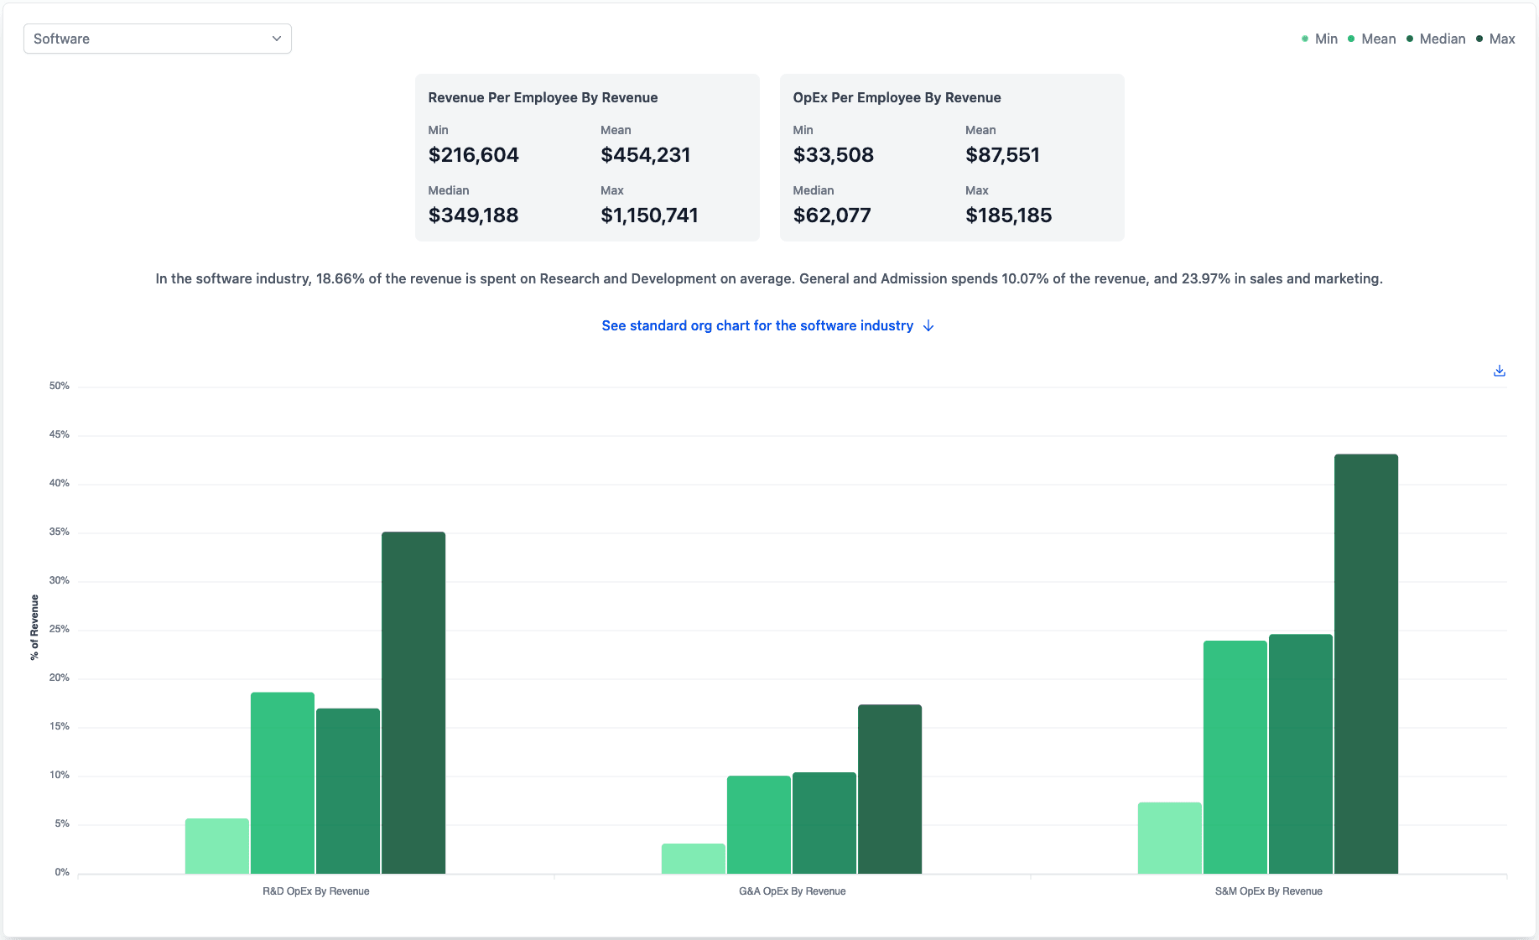
Task: Click the R&D OpEx By Revenue axis label
Action: (x=316, y=891)
